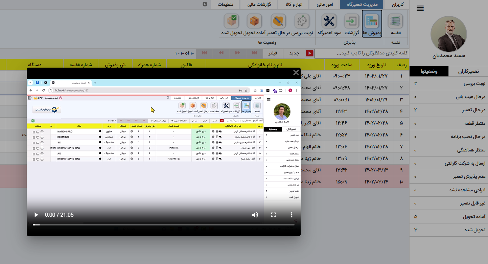The width and height of the screenshot is (488, 264).
Task: Sort by ردیف column header
Action: pyautogui.click(x=401, y=65)
